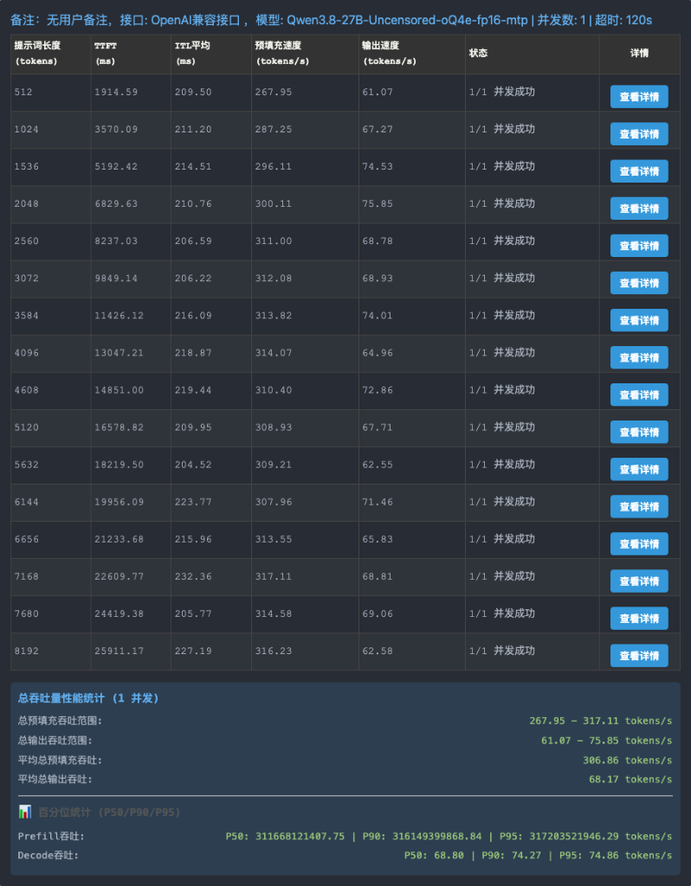Open details button in the 4096 row
This screenshot has height=886, width=691.
pos(639,357)
